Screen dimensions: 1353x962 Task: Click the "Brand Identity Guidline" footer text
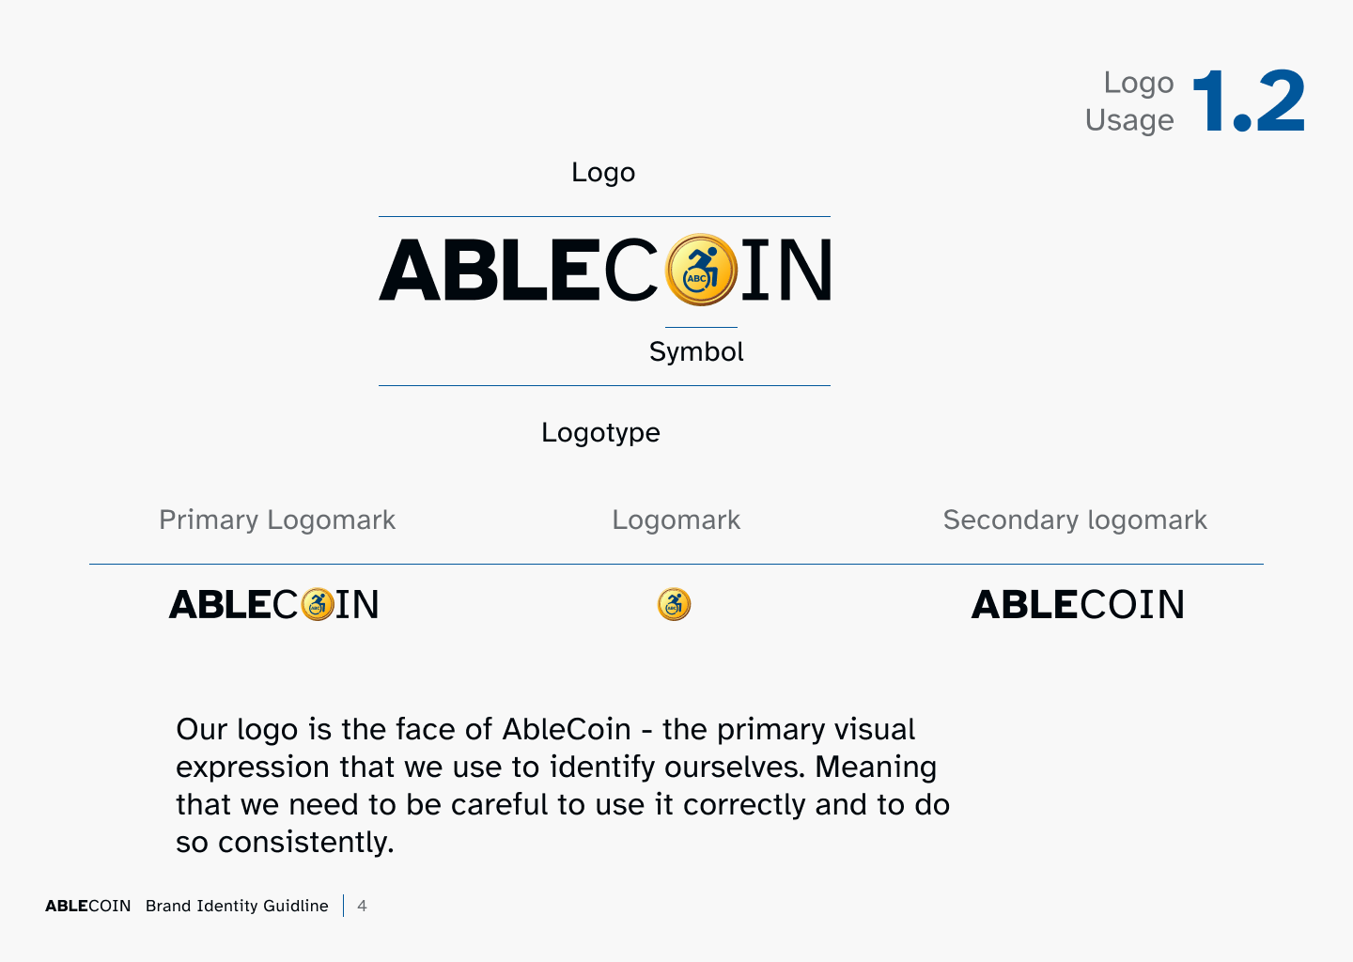pyautogui.click(x=237, y=906)
